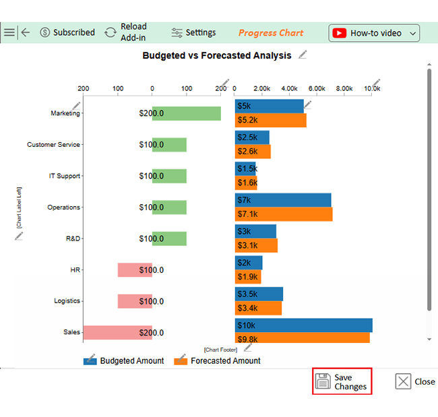Click the pencil icon beside the $5k bar
438x417 pixels.
[x=308, y=104]
